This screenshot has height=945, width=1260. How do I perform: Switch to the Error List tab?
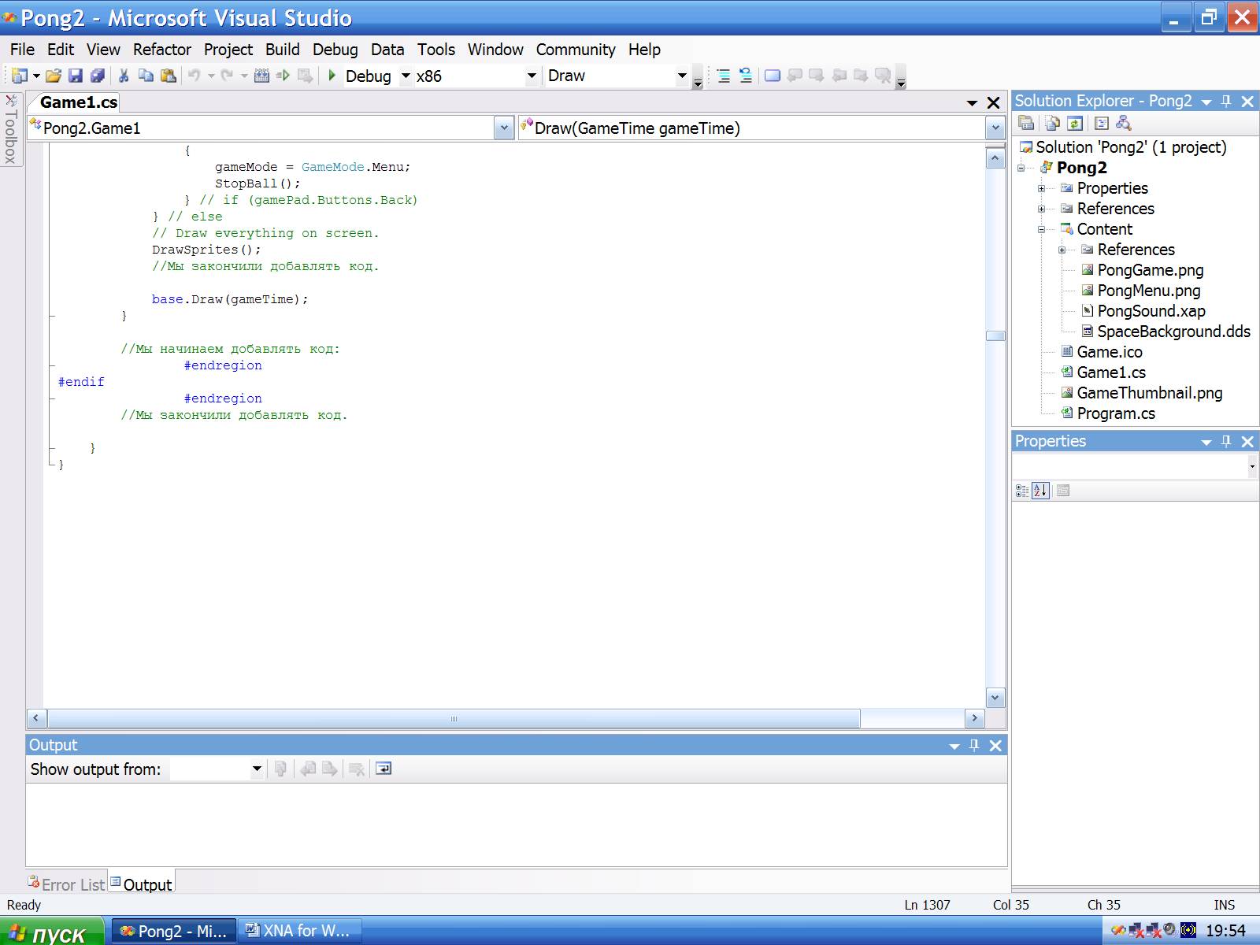[x=67, y=884]
